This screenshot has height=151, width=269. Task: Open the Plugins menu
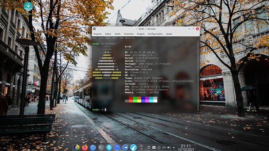pyautogui.click(x=141, y=34)
